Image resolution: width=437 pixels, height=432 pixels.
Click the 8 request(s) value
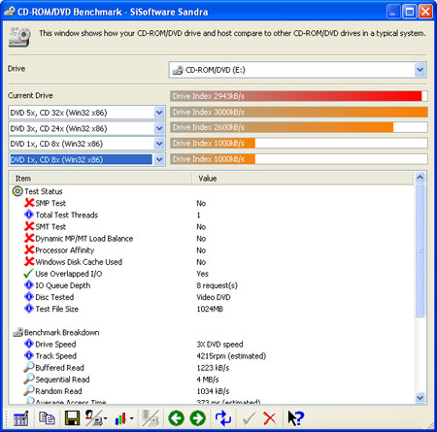[x=217, y=285]
